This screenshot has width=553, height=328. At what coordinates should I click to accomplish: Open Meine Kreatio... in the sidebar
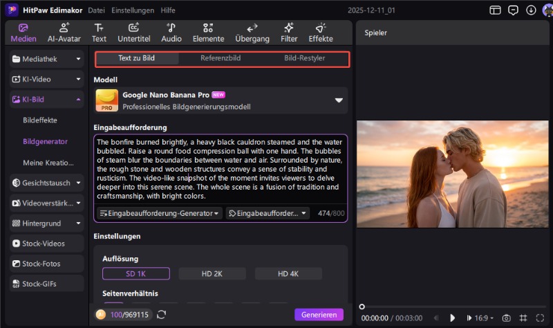tap(48, 163)
